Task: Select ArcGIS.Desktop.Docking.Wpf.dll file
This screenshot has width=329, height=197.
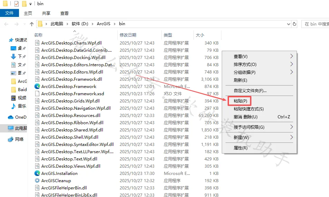Action: tap(73, 58)
